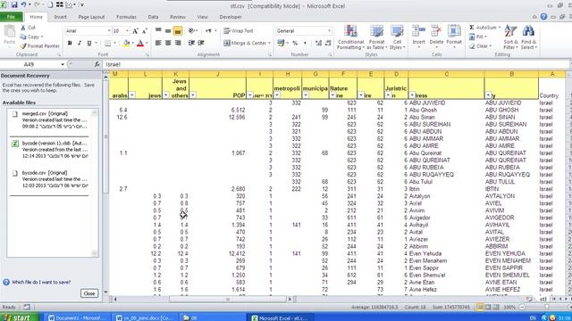Decrease font size with the small A icon
The image size is (572, 321).
144,31
